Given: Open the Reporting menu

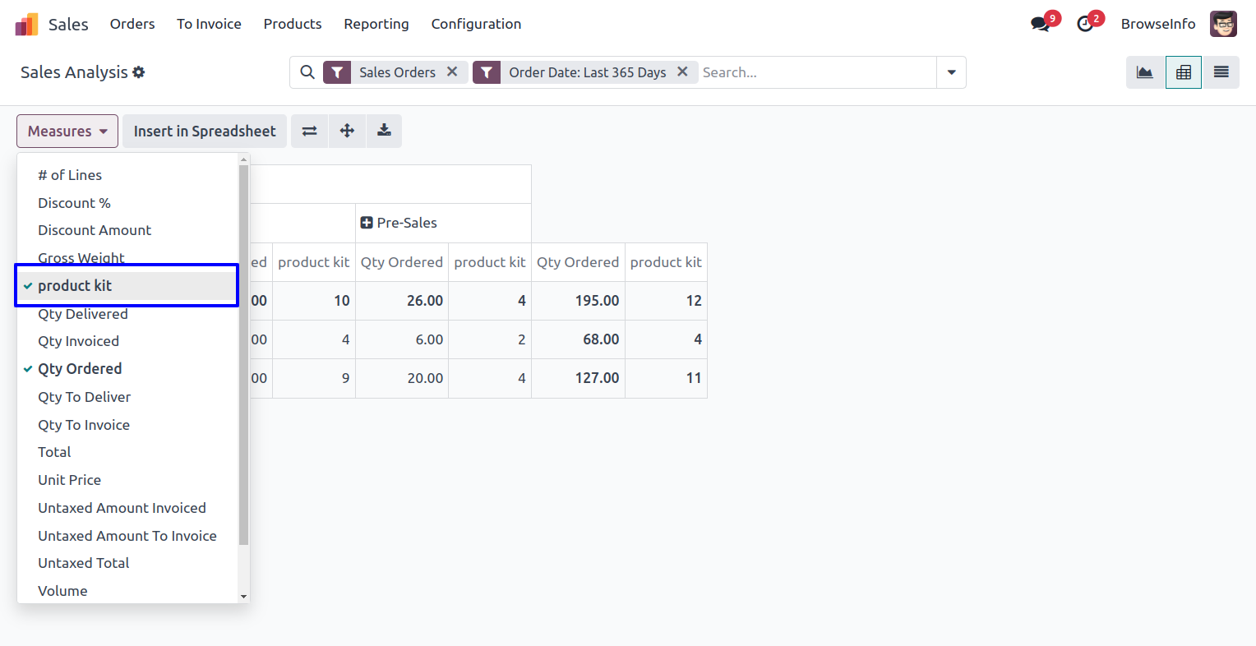Looking at the screenshot, I should [376, 24].
